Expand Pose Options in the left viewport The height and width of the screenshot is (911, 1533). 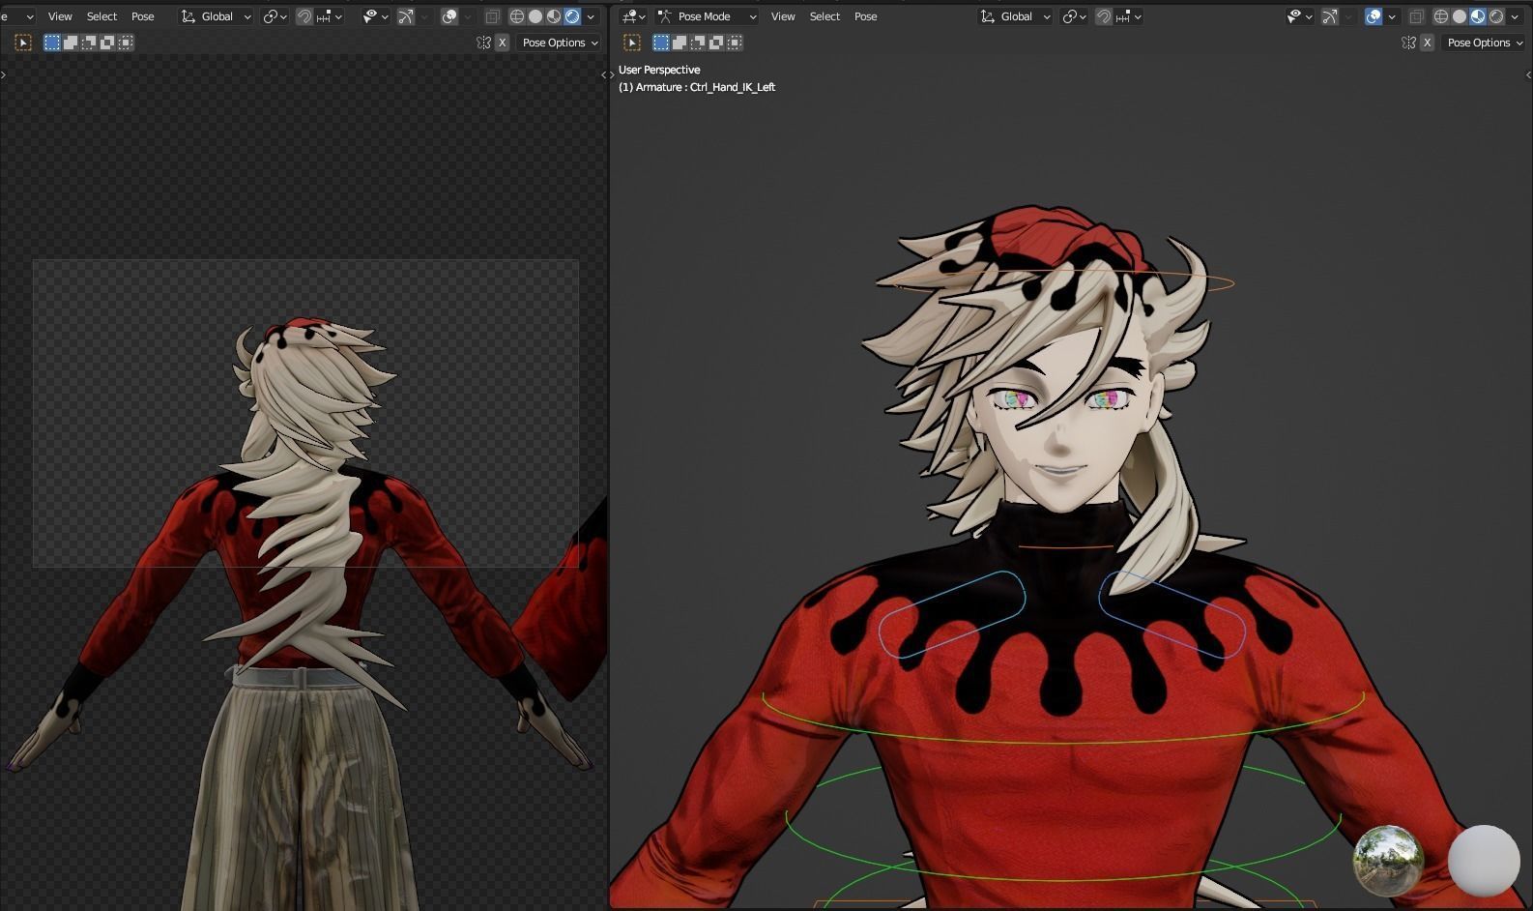tap(560, 43)
